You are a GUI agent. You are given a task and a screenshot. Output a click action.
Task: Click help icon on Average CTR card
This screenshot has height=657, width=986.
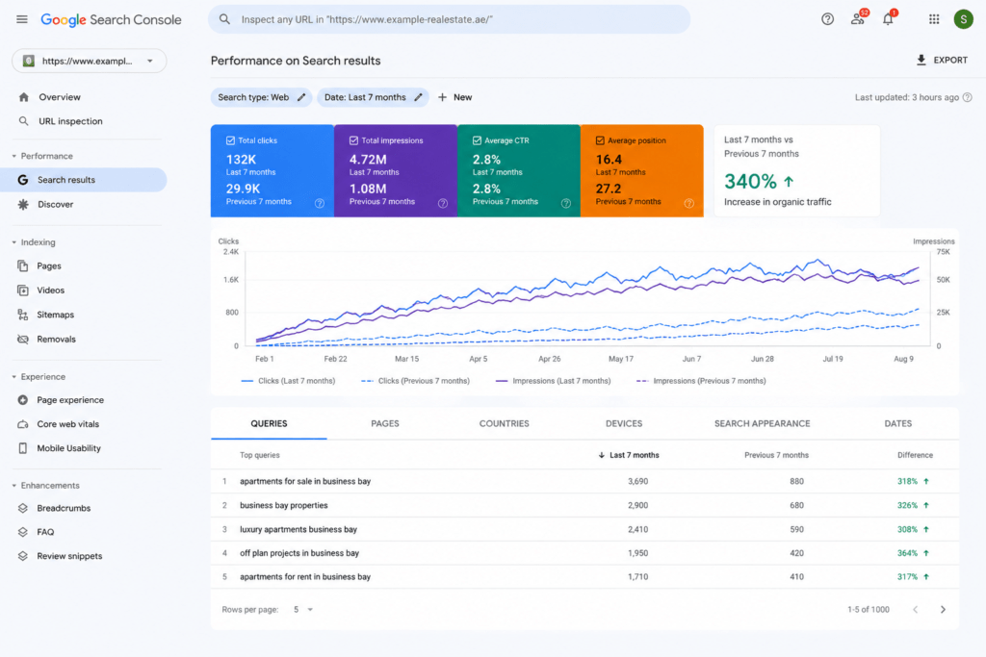pos(566,204)
